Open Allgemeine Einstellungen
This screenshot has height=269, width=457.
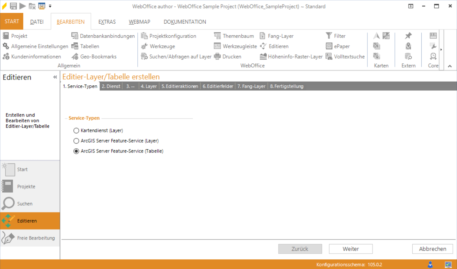point(35,46)
